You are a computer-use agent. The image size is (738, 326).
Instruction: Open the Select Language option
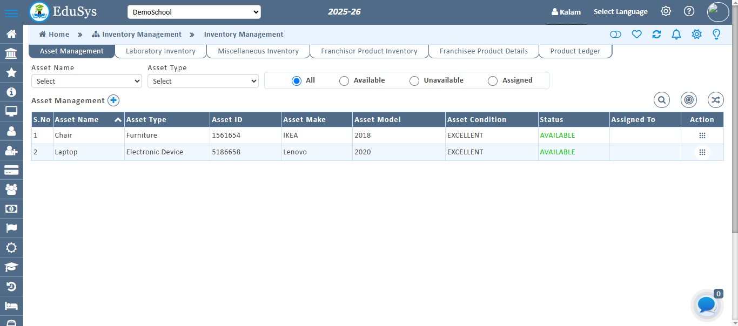coord(620,11)
